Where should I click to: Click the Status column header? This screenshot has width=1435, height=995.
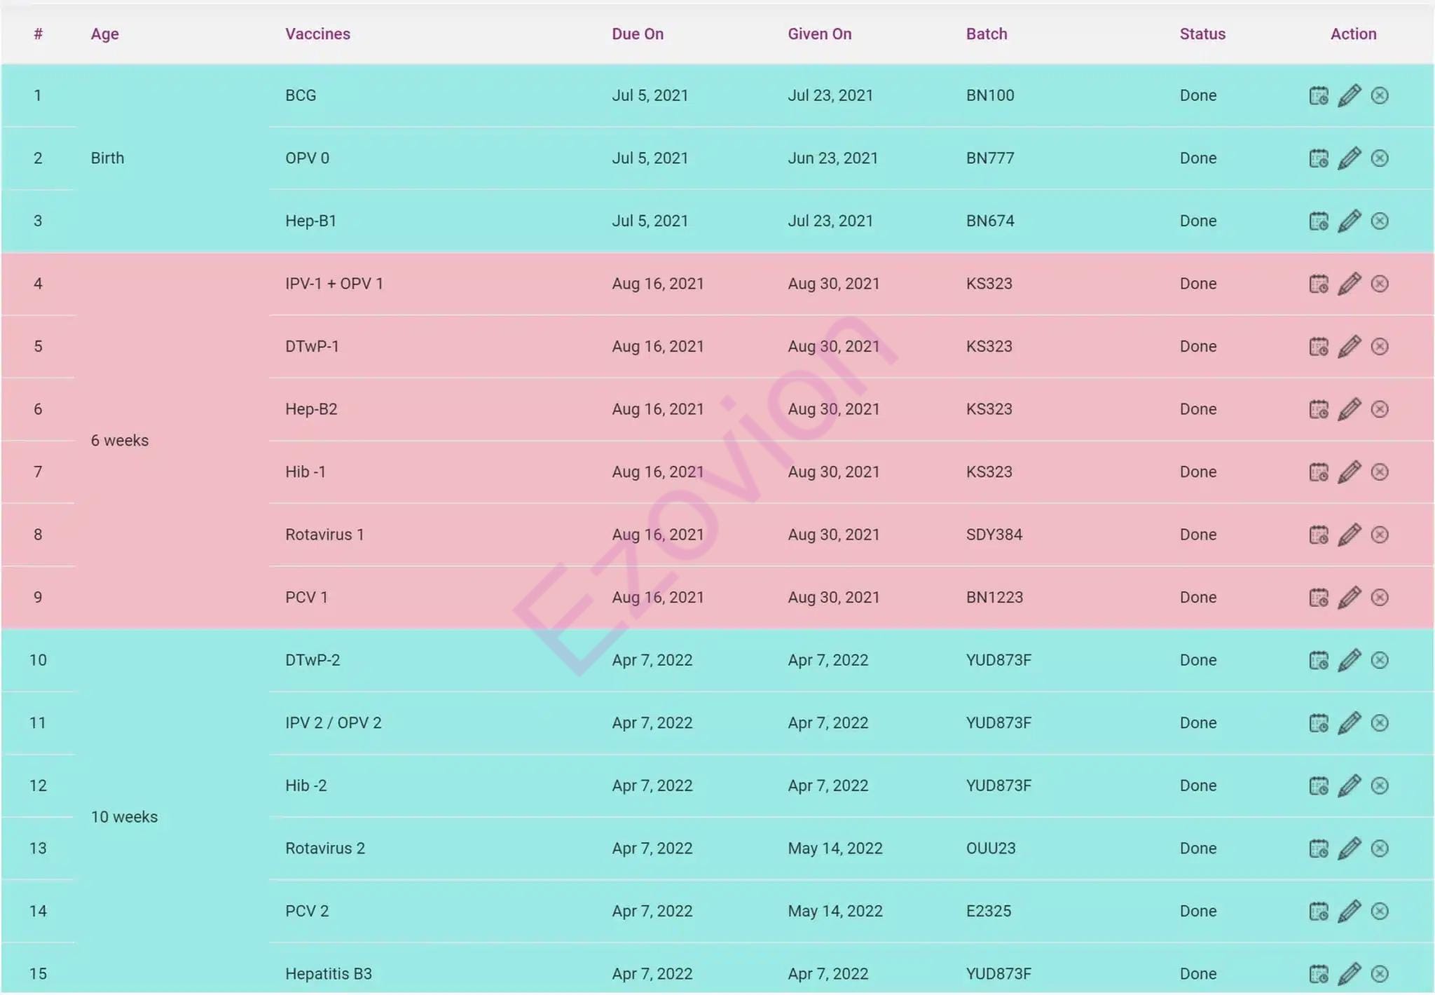tap(1202, 34)
